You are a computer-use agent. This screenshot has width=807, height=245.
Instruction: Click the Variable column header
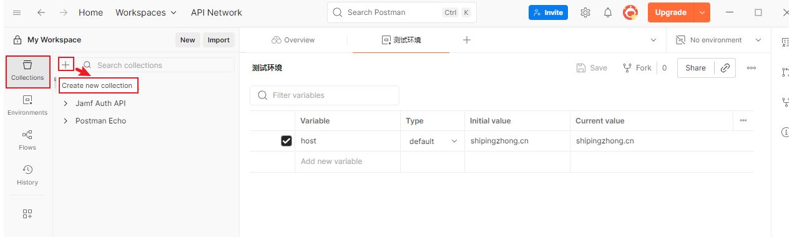pyautogui.click(x=315, y=121)
